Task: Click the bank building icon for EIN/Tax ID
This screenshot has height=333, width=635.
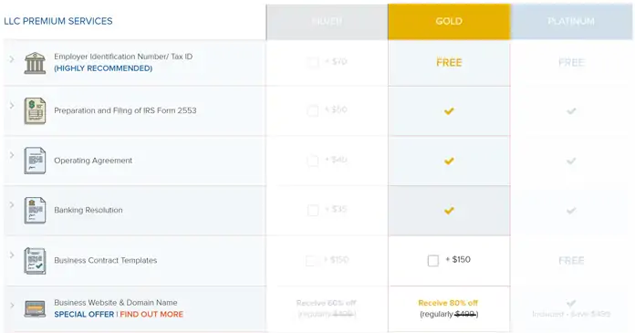Action: point(35,63)
